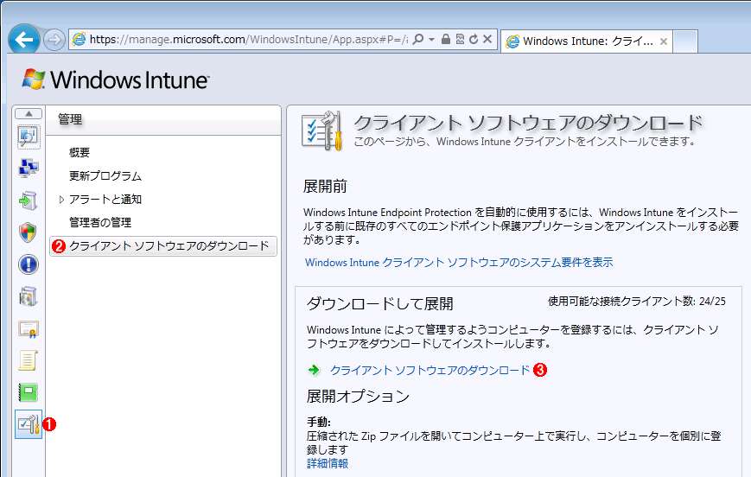Click the 展開オプション heading

pos(359,397)
